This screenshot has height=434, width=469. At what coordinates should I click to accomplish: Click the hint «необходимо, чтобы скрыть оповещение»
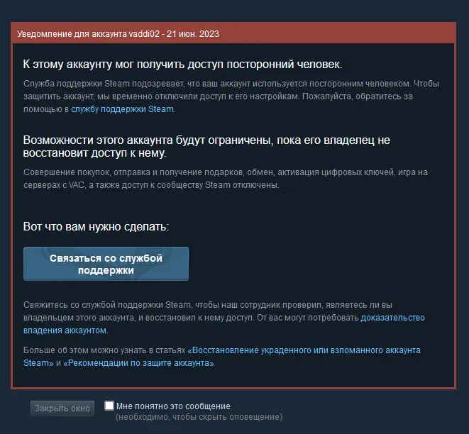(199, 417)
